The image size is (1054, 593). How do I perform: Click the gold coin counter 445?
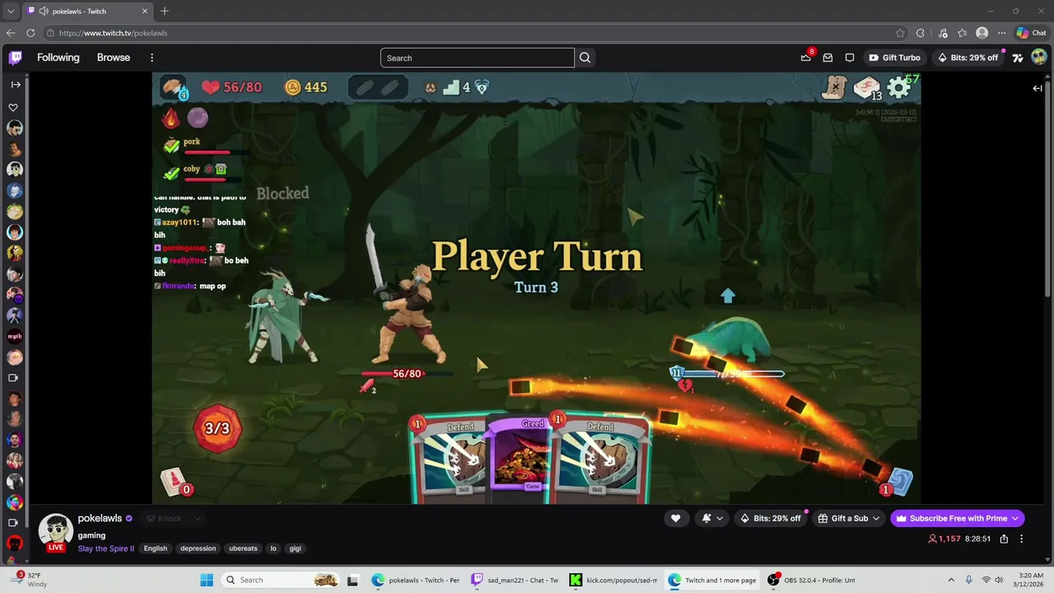pos(305,87)
